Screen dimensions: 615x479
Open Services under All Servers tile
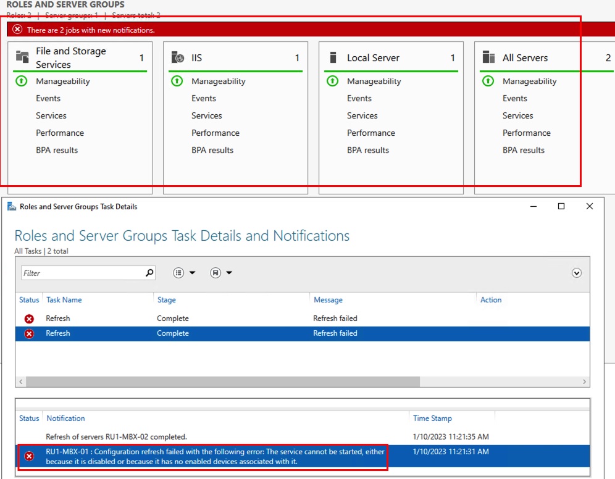(x=517, y=115)
